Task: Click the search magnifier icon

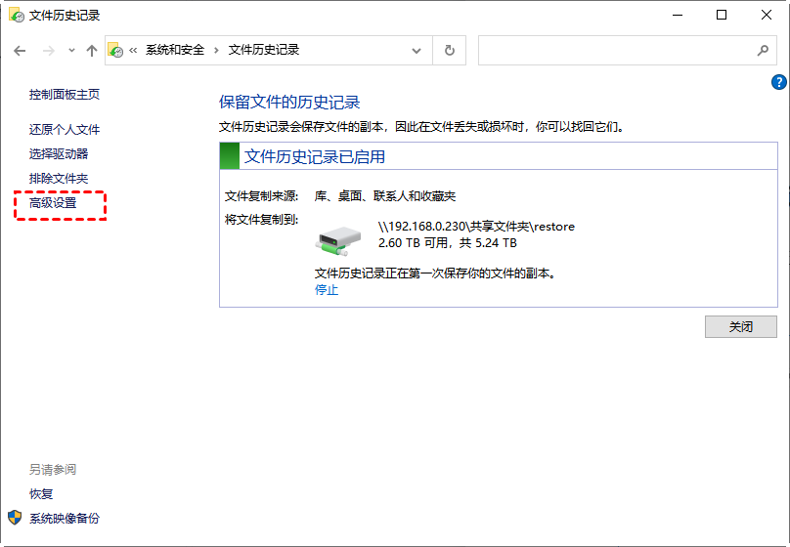Action: point(763,51)
